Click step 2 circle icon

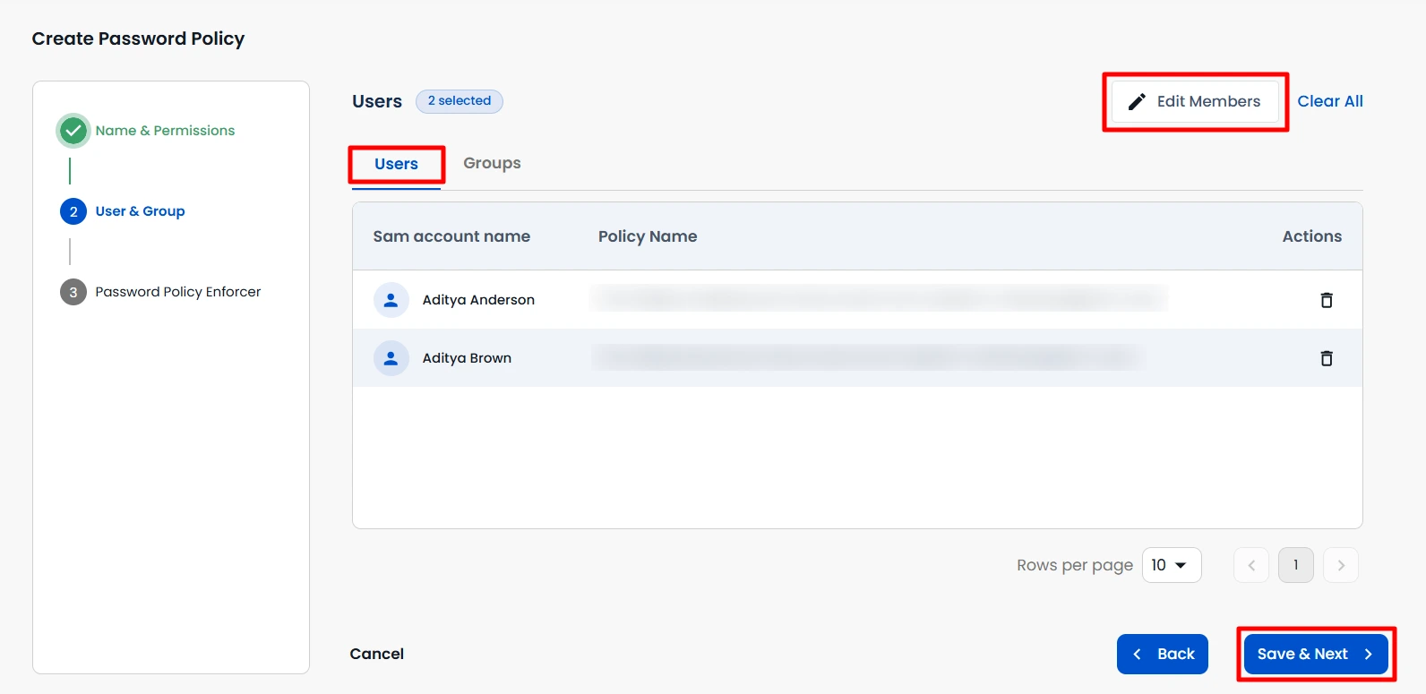(73, 211)
